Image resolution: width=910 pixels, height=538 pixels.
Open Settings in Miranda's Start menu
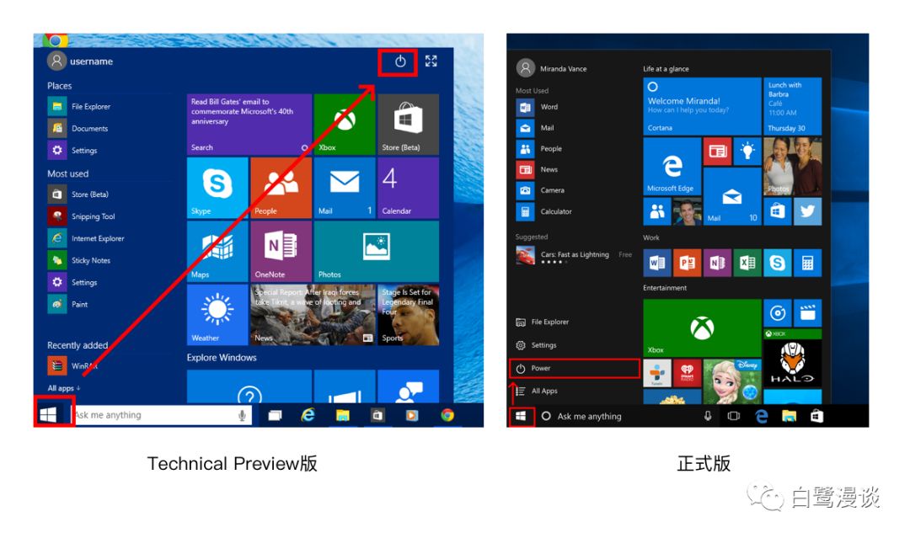click(536, 345)
